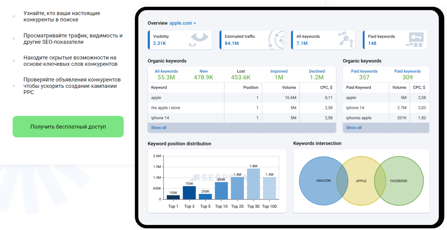The height and width of the screenshot is (230, 447).
Task: Click the green FACEBOOK circle in Venn diagram
Action: point(403,181)
